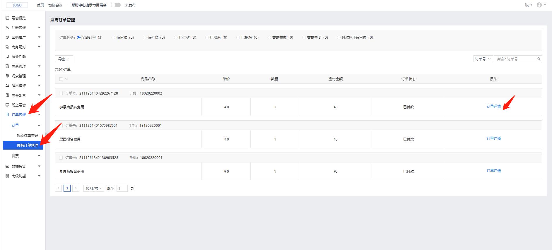Toggle the 未发布 publish switch
The width and height of the screenshot is (552, 250).
pyautogui.click(x=116, y=5)
